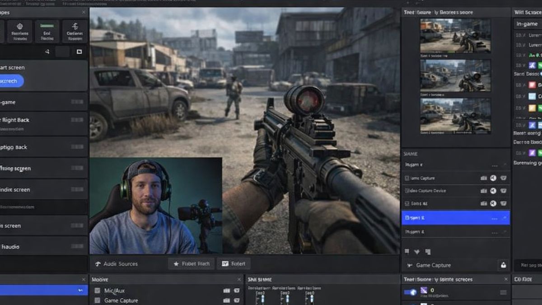Select the add-scene icon below the sources list
The height and width of the screenshot is (305, 542).
point(406,251)
